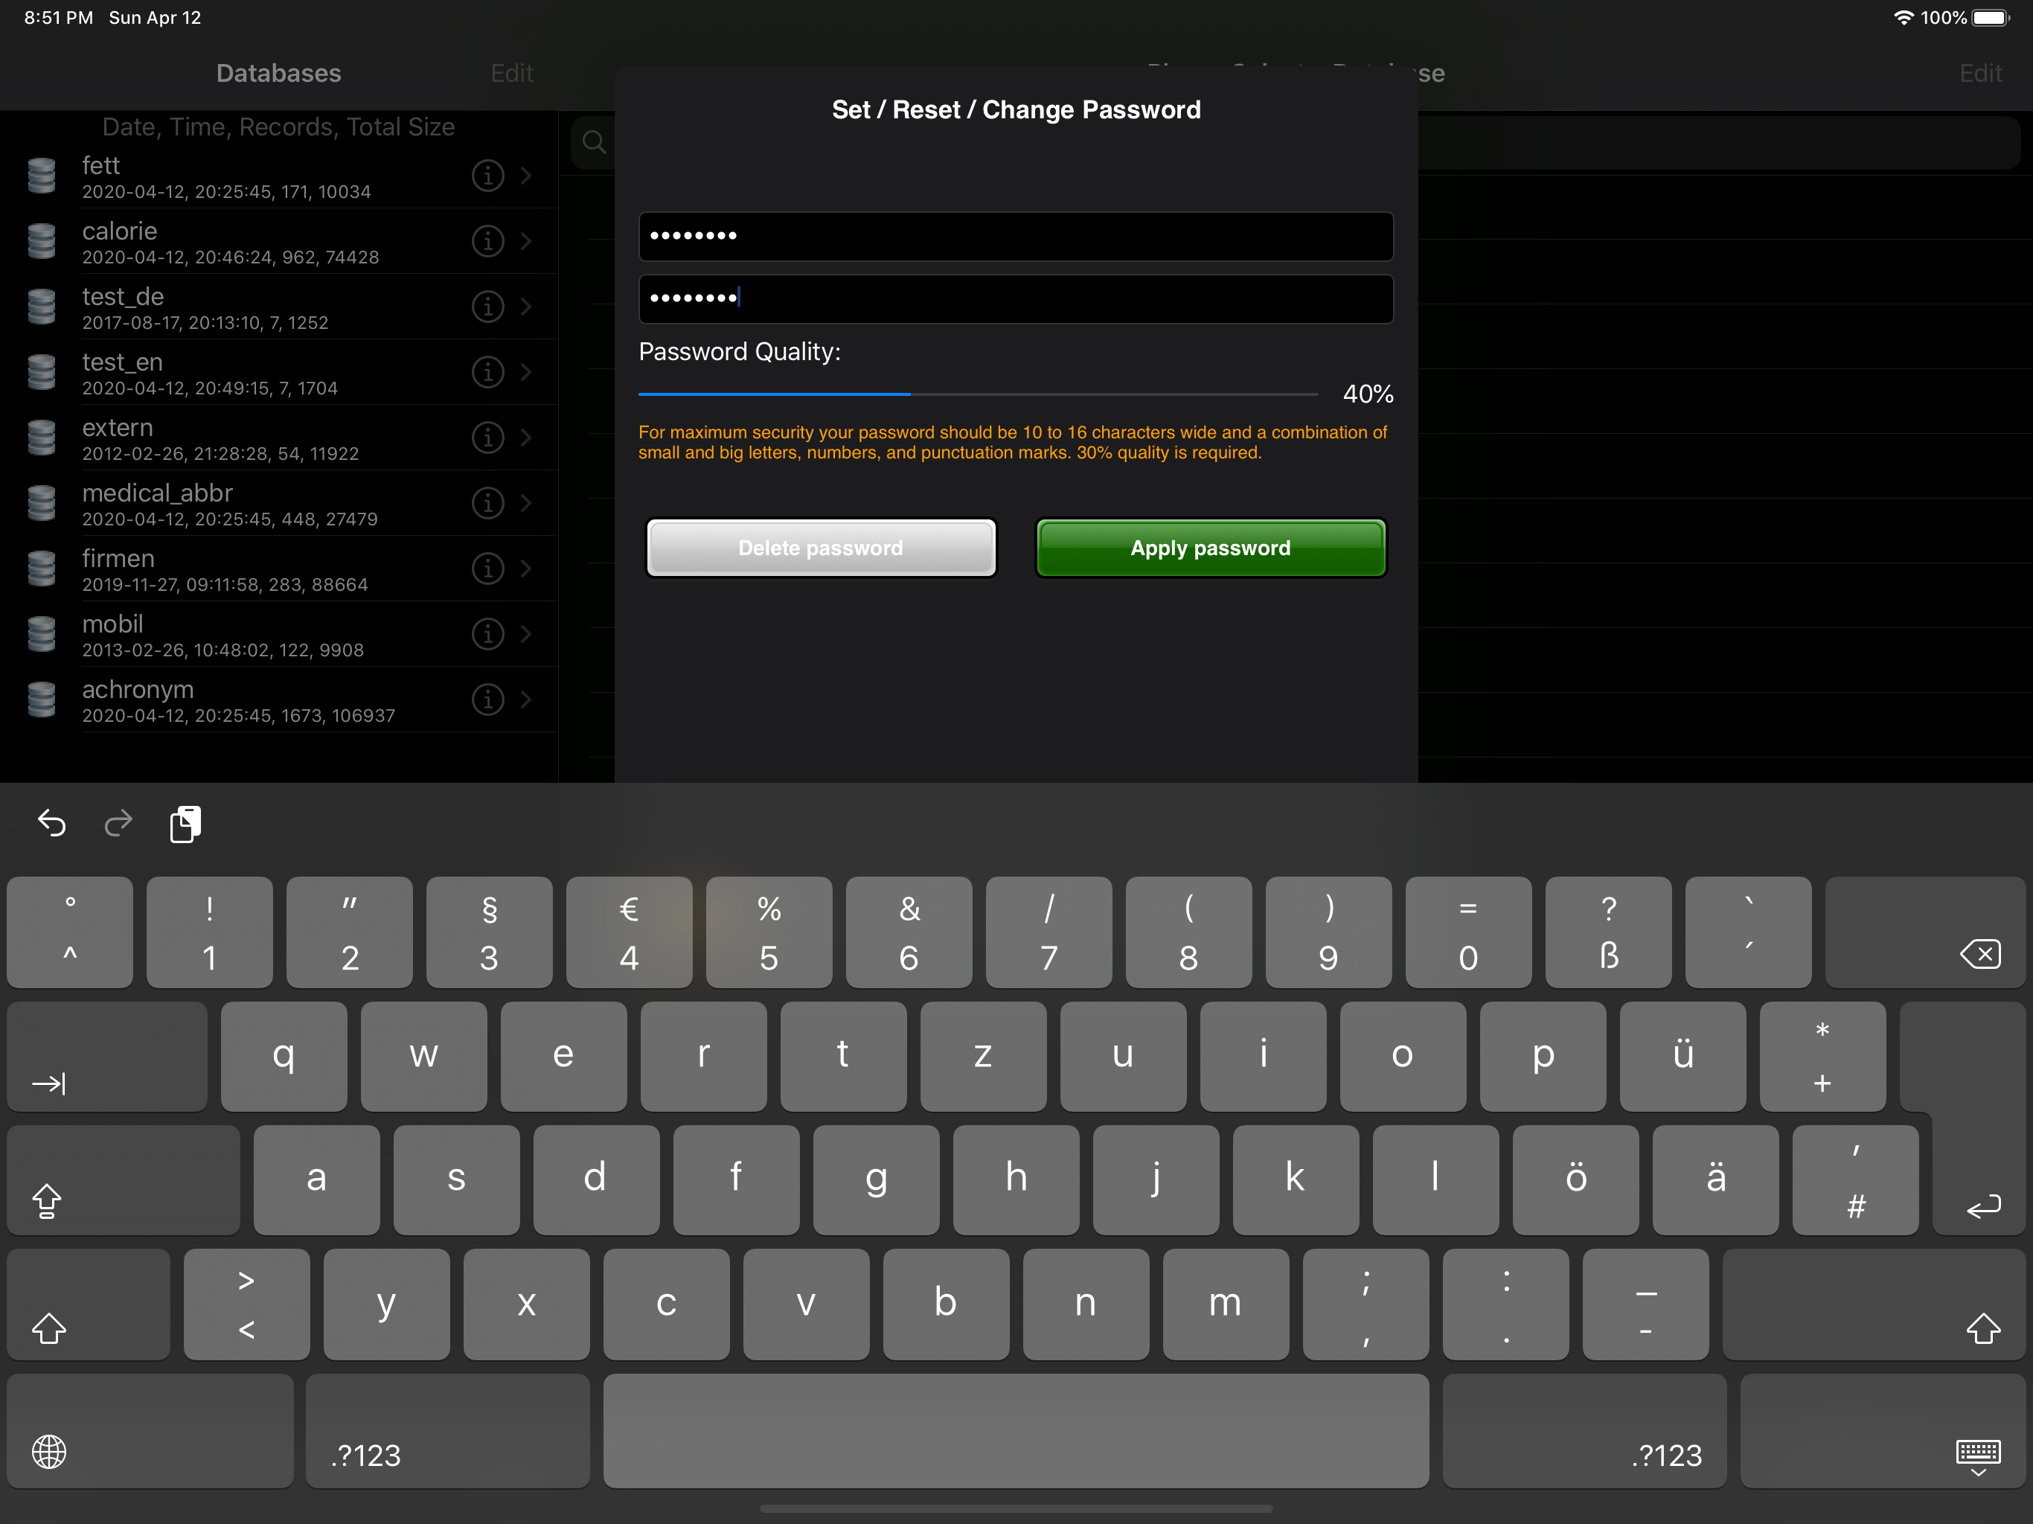This screenshot has height=1524, width=2033.
Task: Click the password quality progress bar
Action: coord(978,394)
